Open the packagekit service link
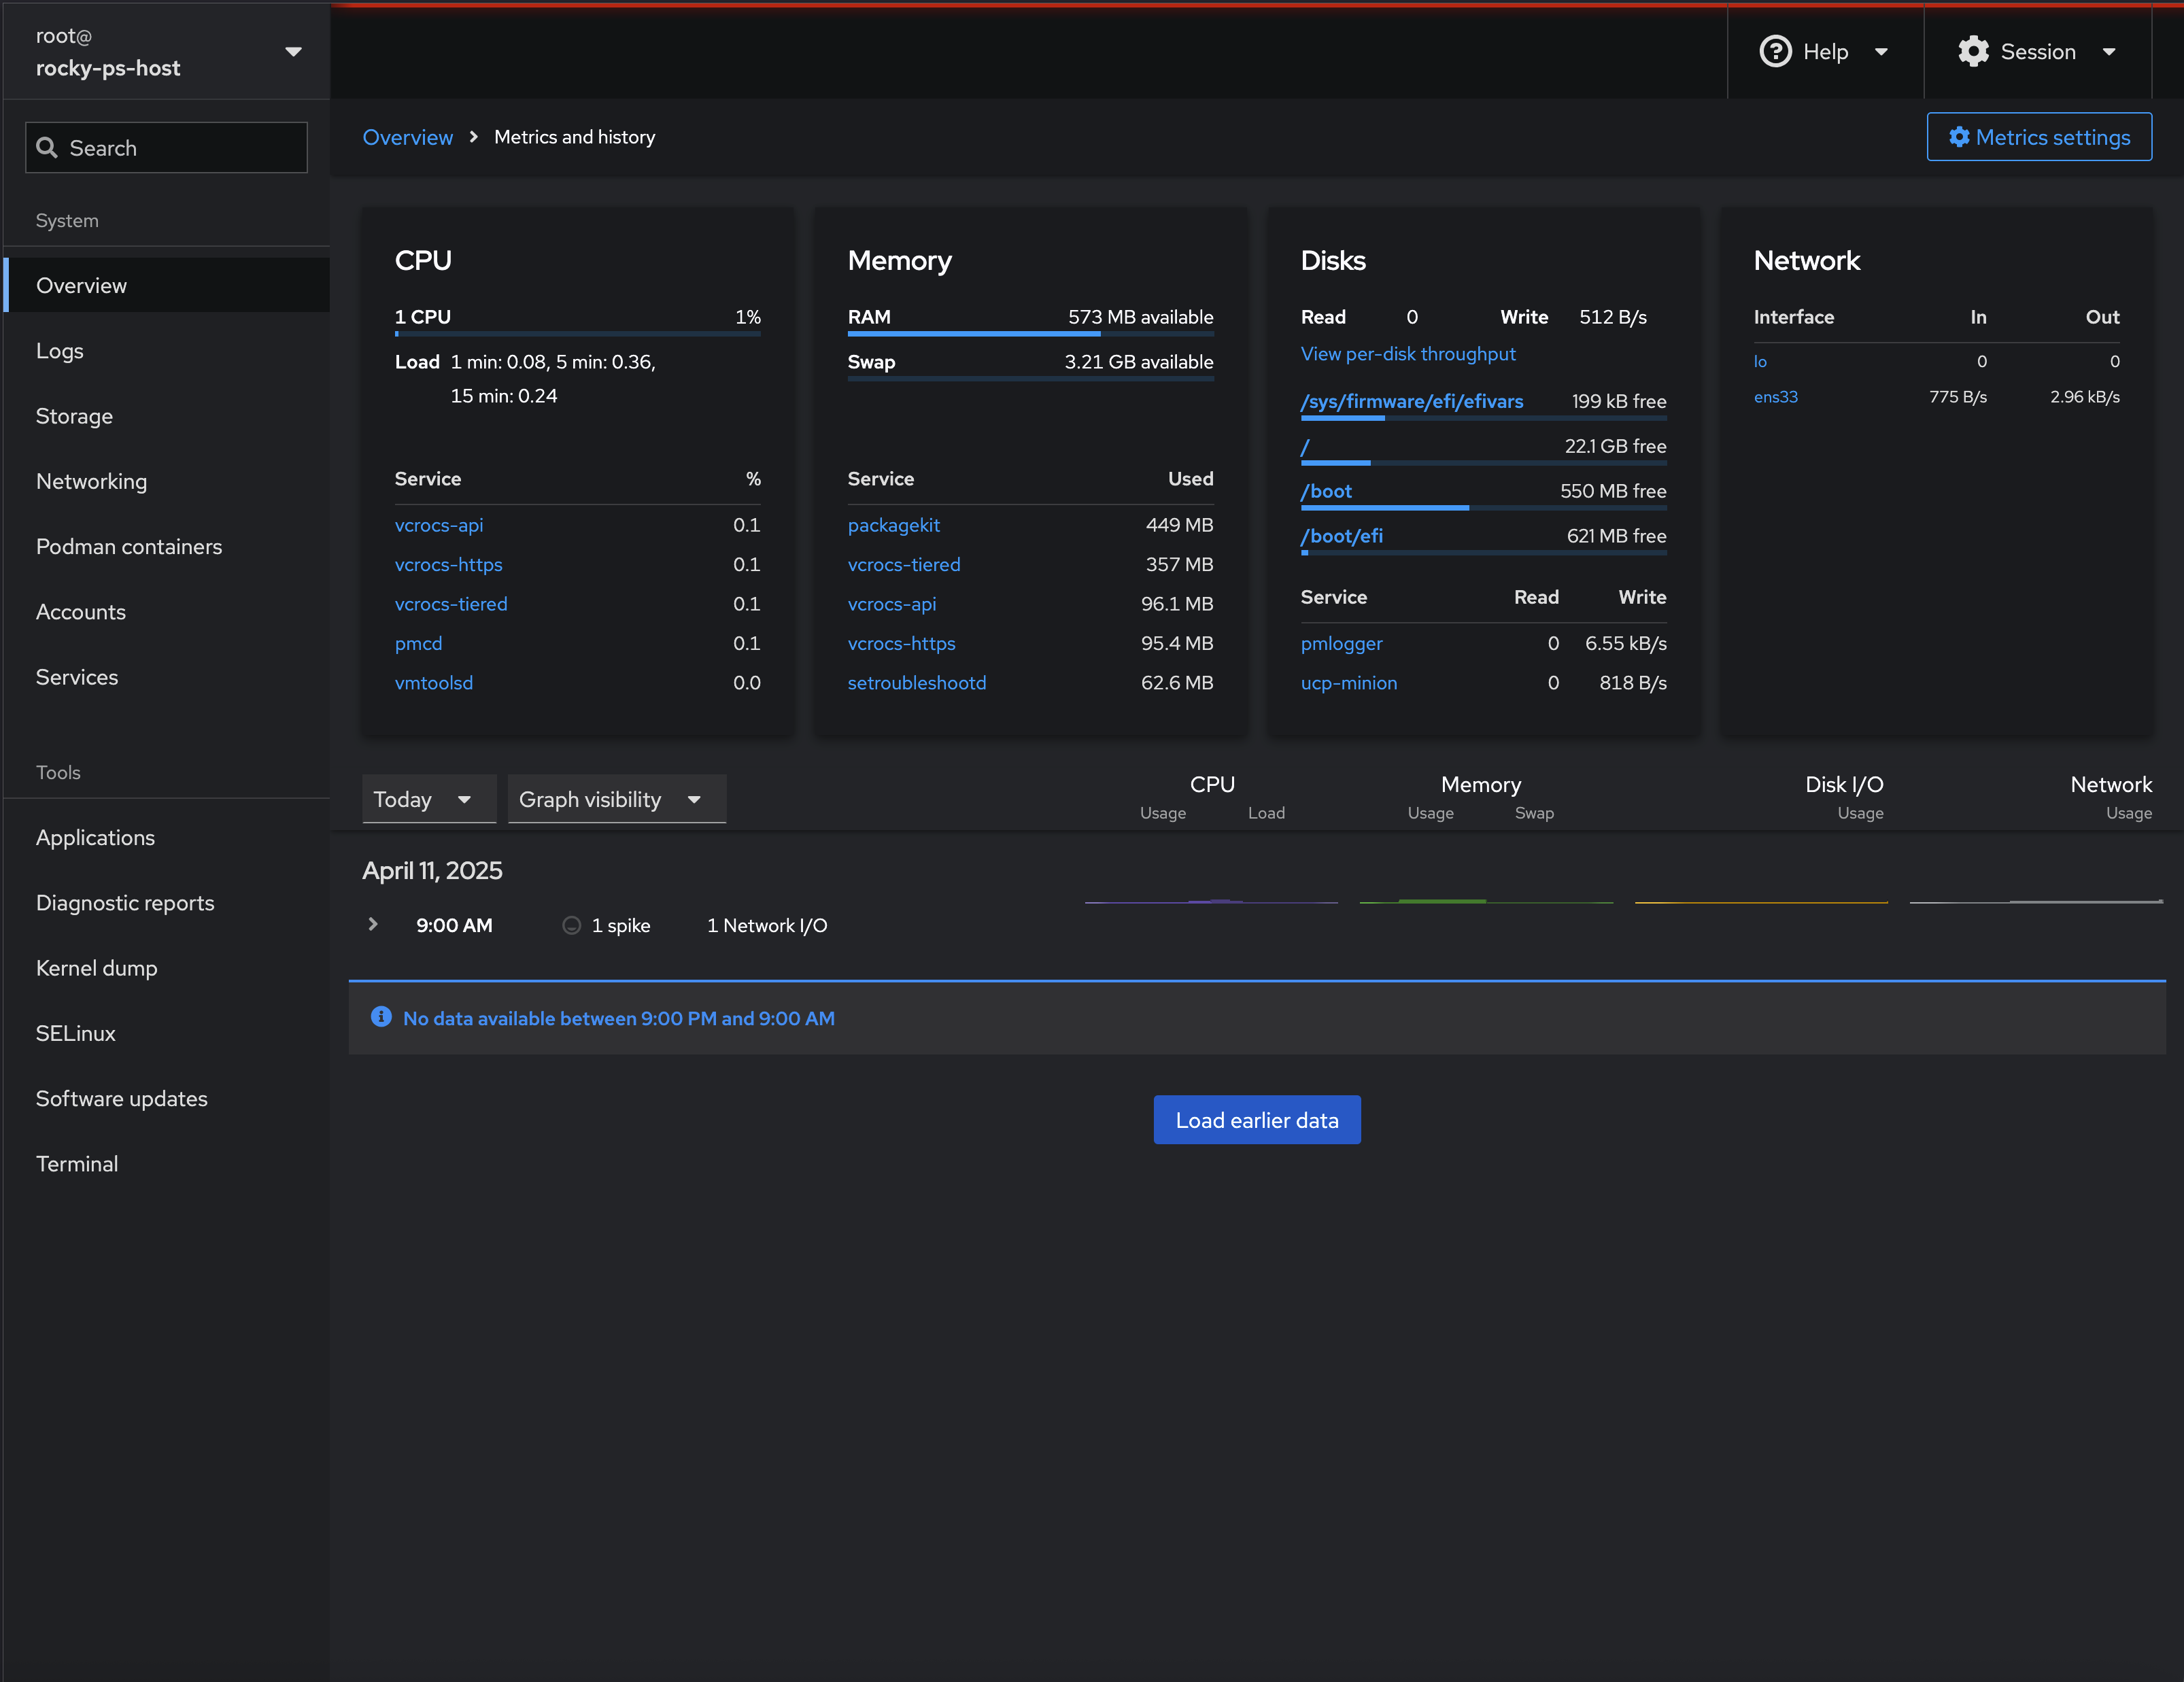 pos(893,525)
